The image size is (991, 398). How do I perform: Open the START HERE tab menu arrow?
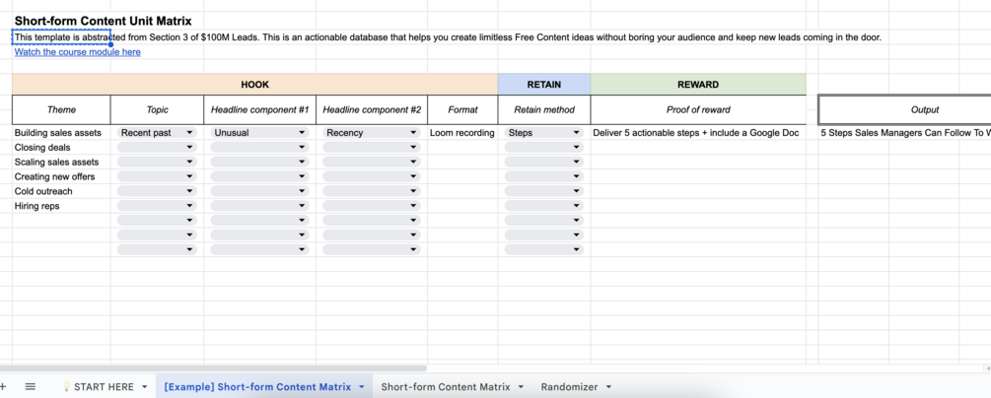click(145, 387)
